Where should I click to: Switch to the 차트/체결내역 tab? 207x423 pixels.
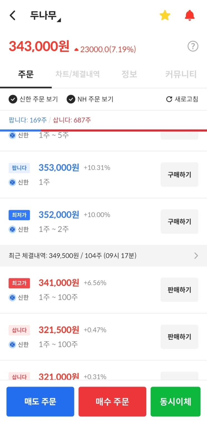click(x=77, y=74)
